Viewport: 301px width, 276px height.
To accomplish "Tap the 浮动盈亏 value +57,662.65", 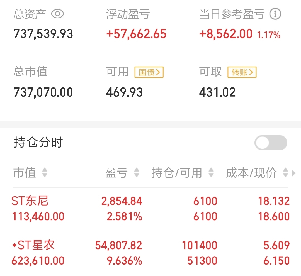I will [136, 34].
